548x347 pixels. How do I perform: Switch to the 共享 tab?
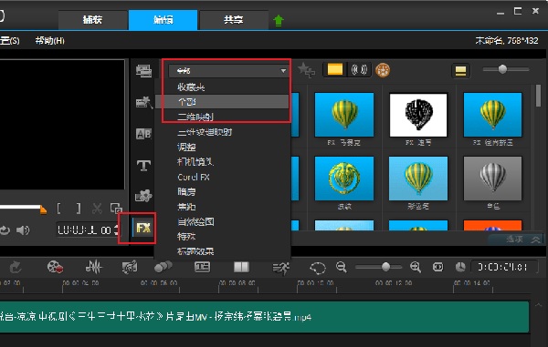click(x=234, y=20)
